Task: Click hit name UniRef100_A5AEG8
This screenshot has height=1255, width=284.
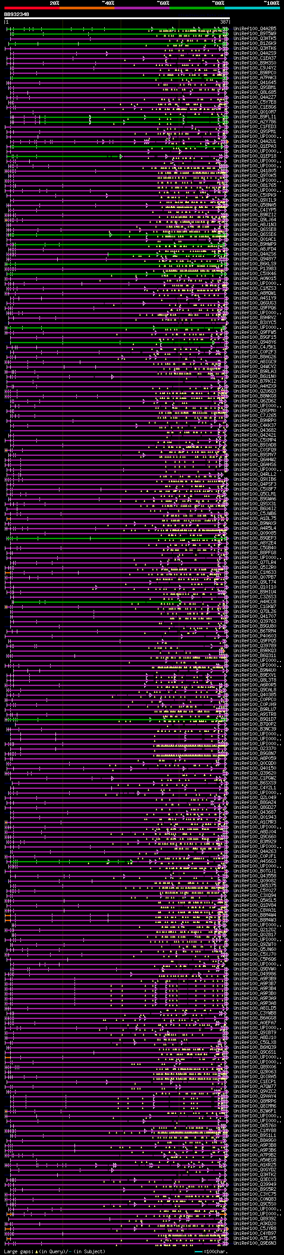Action: point(255,1160)
